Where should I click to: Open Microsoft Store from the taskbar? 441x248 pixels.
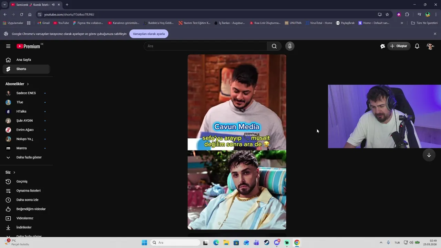pos(236,242)
